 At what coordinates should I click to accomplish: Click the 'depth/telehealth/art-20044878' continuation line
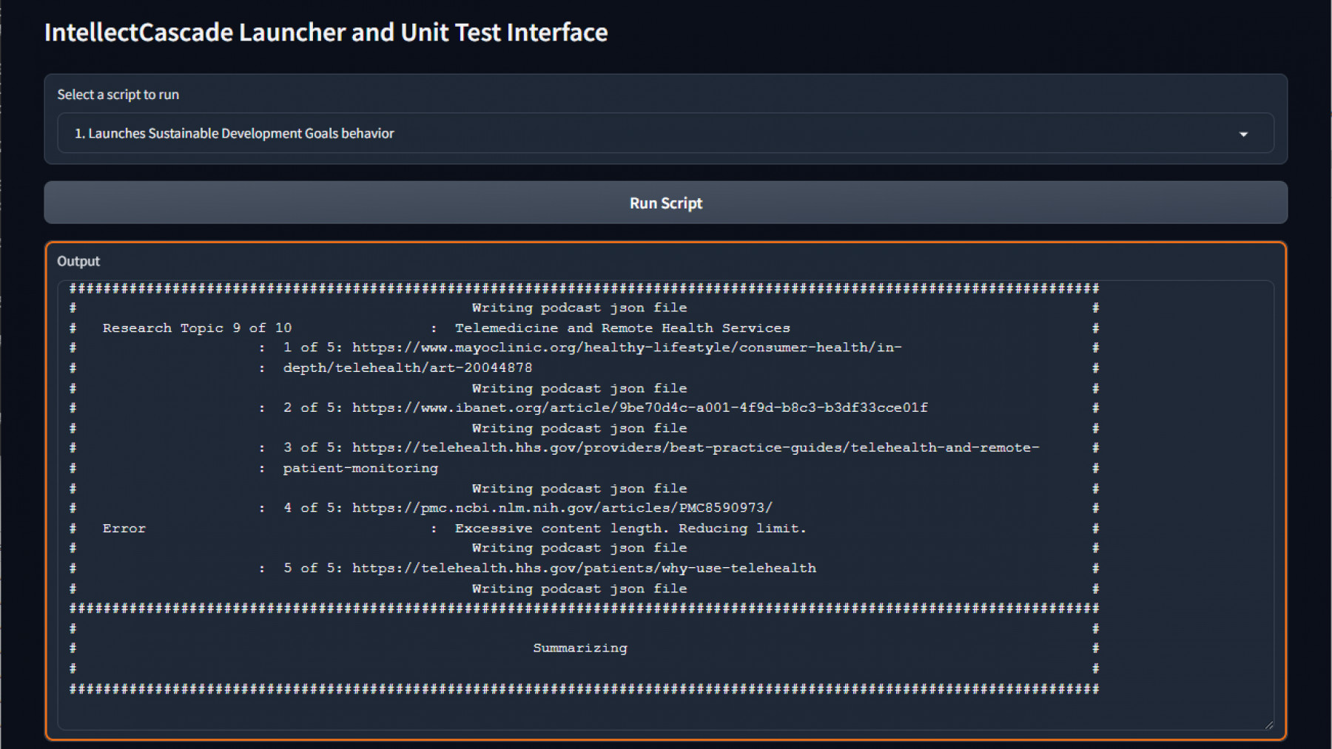(x=407, y=368)
